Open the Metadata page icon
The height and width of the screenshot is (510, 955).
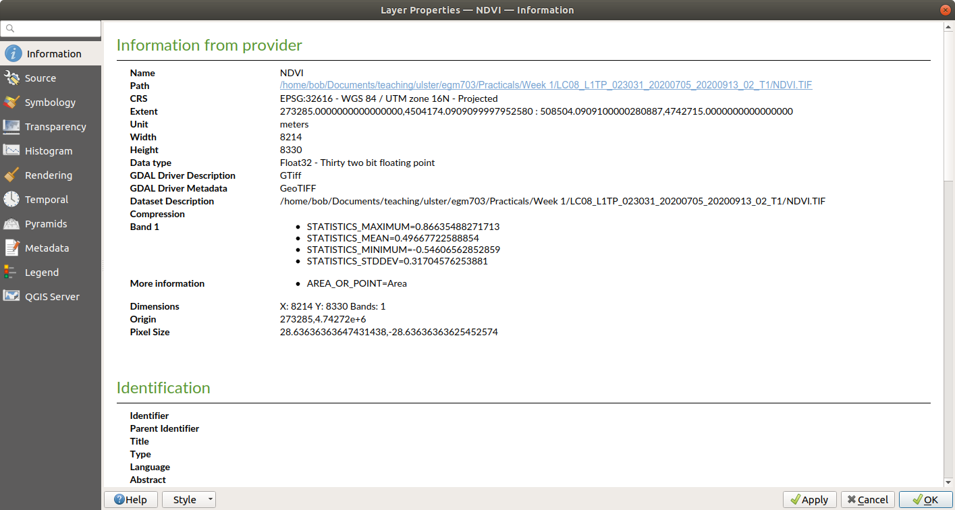11,248
